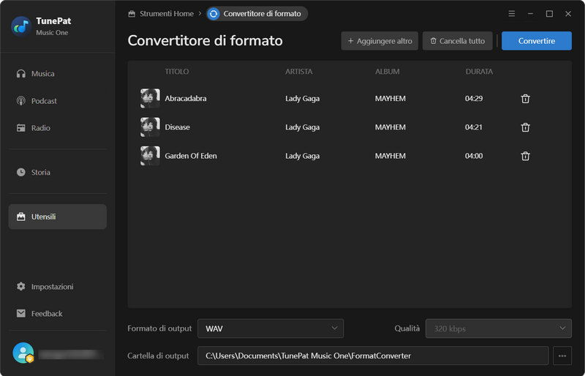The height and width of the screenshot is (376, 585).
Task: Click duration 04:29
Action: (474, 99)
